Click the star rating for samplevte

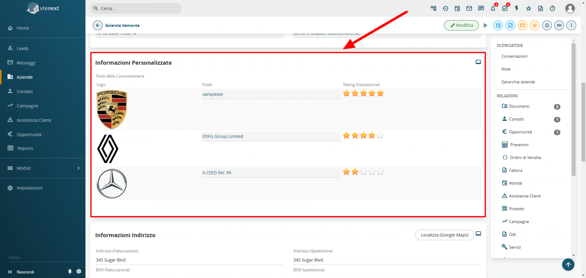(x=363, y=93)
